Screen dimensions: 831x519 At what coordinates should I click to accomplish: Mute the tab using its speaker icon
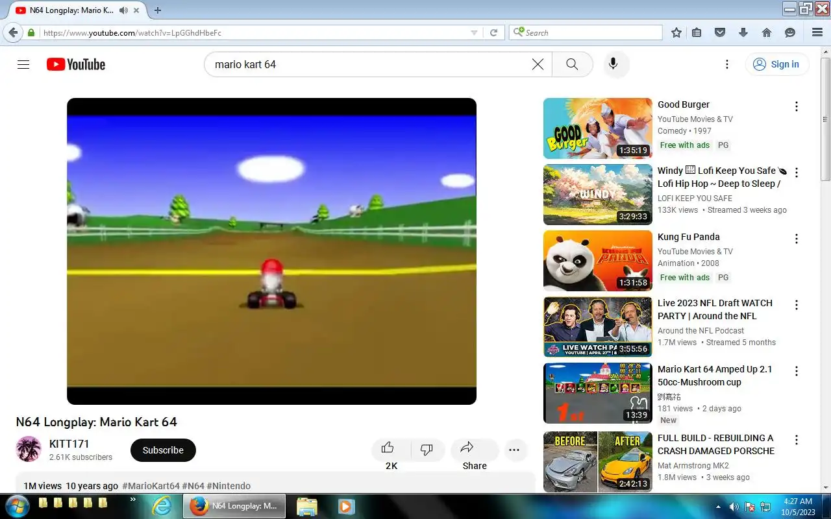[x=123, y=10]
